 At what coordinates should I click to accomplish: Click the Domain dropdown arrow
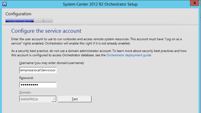[54, 99]
